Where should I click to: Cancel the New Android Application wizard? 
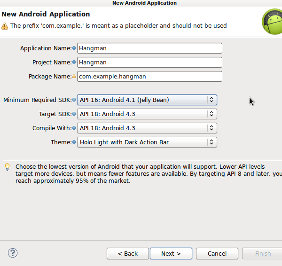(x=217, y=254)
